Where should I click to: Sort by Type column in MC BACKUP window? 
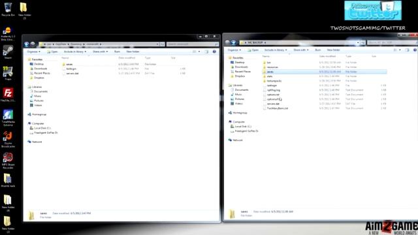coord(348,56)
